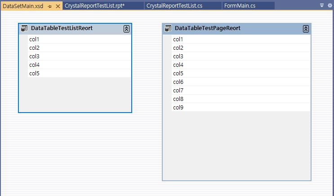
Task: Open the CrystalReportTestList.cs tab
Action: (183, 6)
